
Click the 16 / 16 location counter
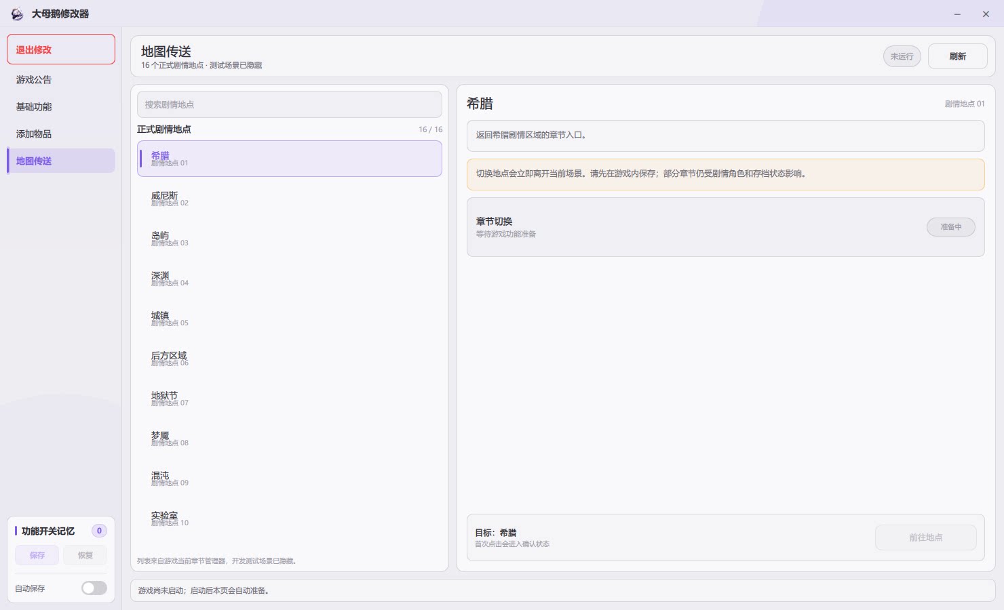430,129
